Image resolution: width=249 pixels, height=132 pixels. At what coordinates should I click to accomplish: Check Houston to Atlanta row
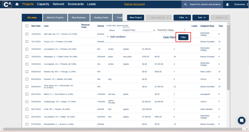(27, 79)
